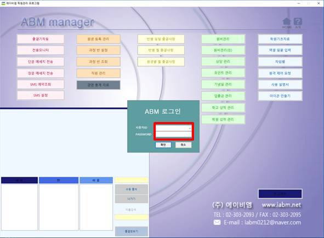The width and height of the screenshot is (324, 238).
Task: Click the 원격 제어 요청 button
Action: tap(280, 73)
